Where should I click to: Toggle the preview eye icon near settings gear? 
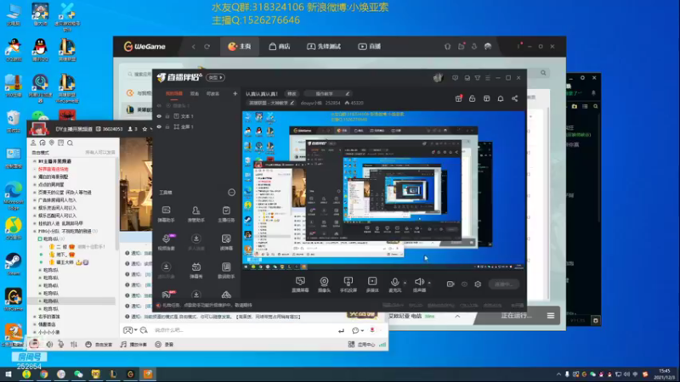tap(464, 284)
